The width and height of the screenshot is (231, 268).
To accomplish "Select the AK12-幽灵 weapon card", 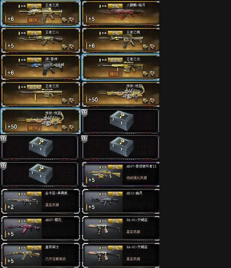I will (121, 201).
